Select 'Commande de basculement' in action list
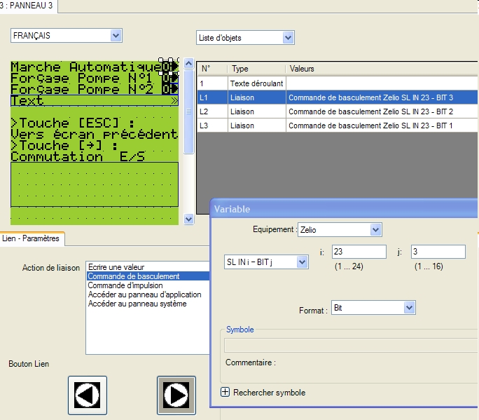The image size is (479, 420). point(148,276)
